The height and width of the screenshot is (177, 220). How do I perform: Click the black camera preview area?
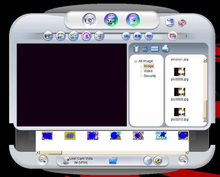tap(72, 85)
